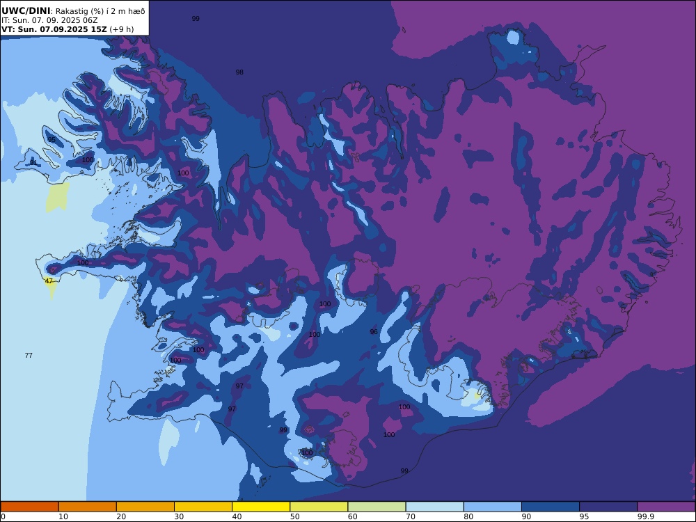This screenshot has width=696, height=522.
Task: Click the '91' humidity value on the map
Action: 33,163
